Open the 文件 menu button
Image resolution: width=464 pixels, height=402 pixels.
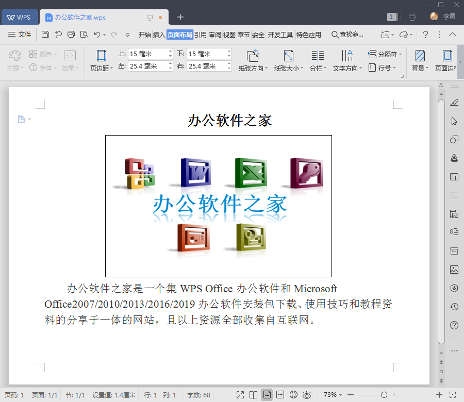[20, 35]
